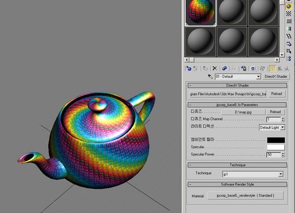Click the Select by Material icon
Image resolution: width=295 pixels, height=213 pixels.
click(289, 51)
